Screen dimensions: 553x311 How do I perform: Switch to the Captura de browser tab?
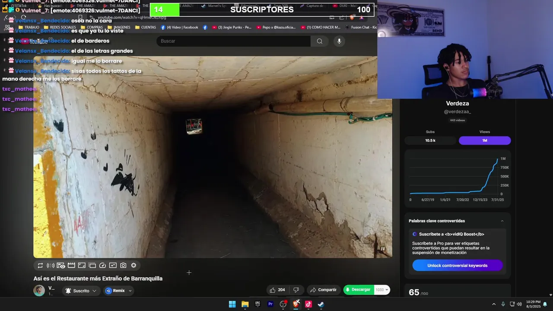311,6
